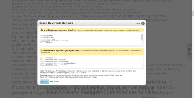
Task: Click the Brand Keywords textarea resize grip
Action: 142,43
